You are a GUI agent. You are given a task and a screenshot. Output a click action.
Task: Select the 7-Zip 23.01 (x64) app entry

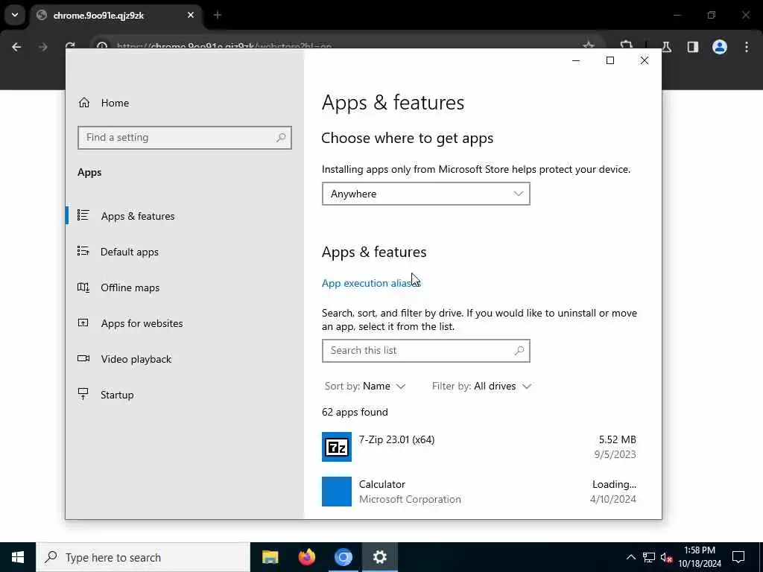click(x=479, y=447)
